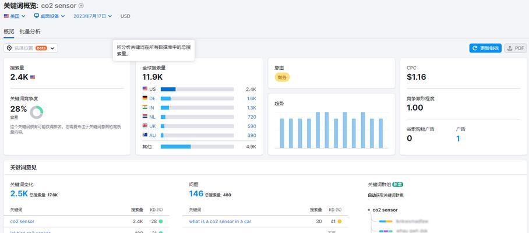The image size is (529, 233).
Task: Click the yellow KD dot beside 41
Action: 340,221
